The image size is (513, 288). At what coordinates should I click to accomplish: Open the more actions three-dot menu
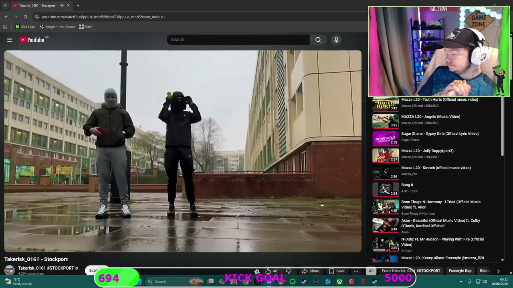[x=356, y=271]
